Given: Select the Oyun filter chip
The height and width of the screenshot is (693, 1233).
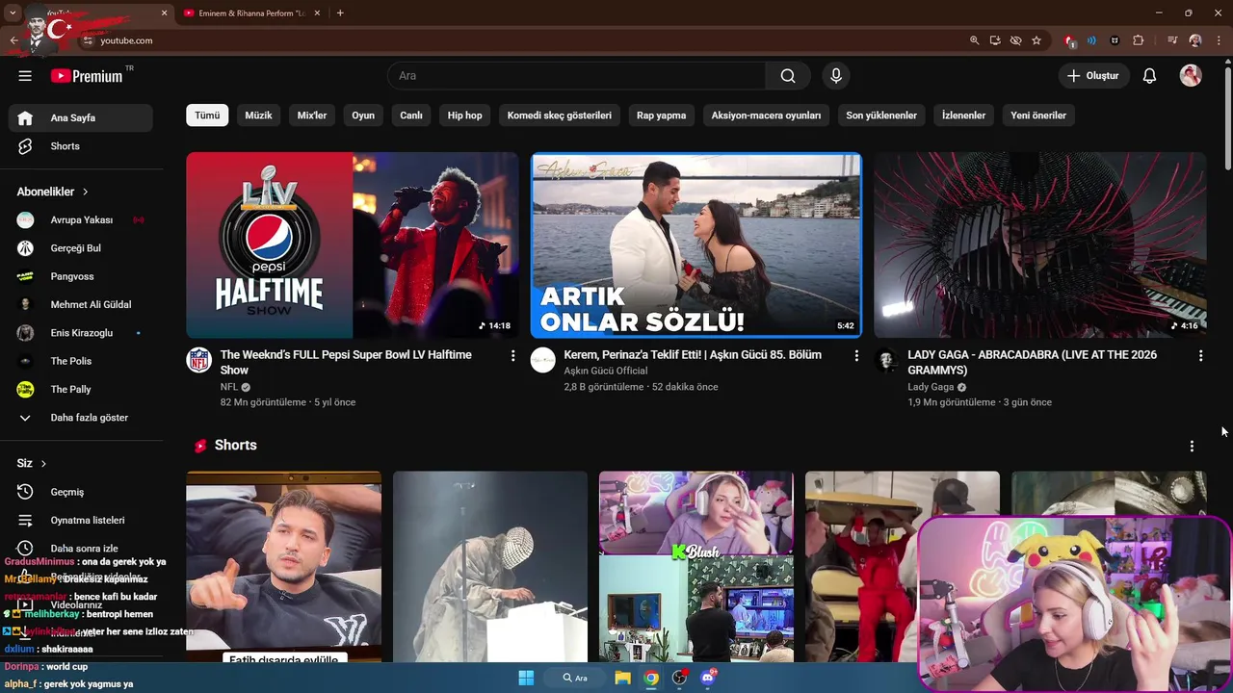Looking at the screenshot, I should click(x=363, y=115).
